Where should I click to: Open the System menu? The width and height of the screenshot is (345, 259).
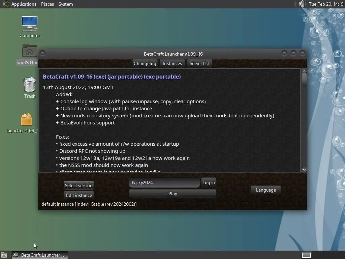pos(66,4)
